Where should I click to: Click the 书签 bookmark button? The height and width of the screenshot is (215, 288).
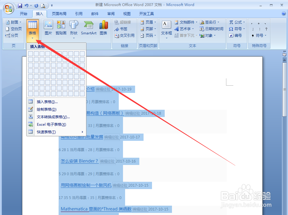click(121, 29)
